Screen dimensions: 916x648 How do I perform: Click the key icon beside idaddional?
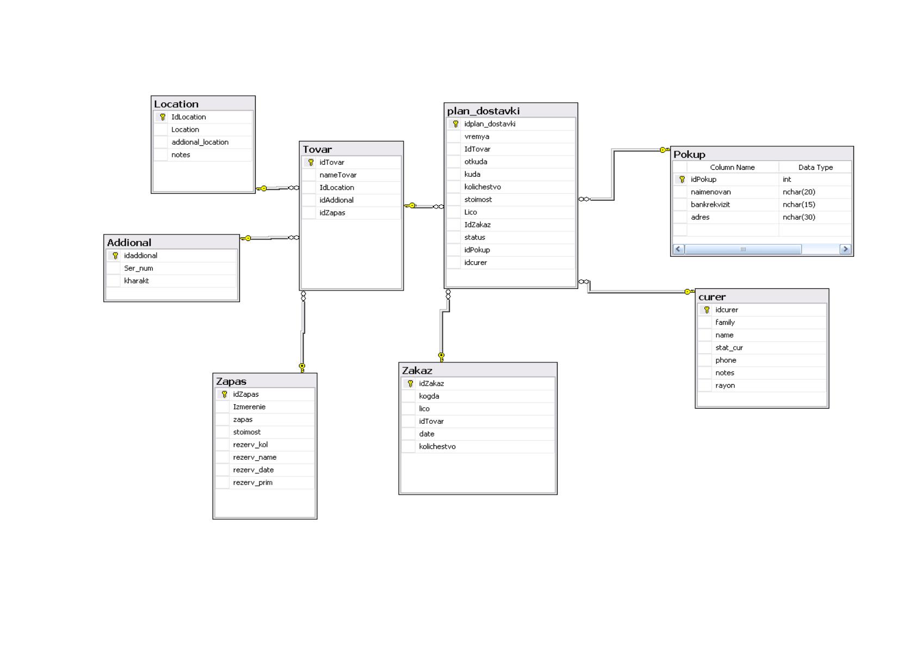pos(115,256)
